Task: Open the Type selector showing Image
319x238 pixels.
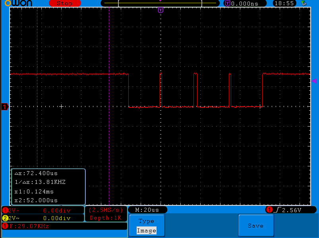Action: coord(147,225)
